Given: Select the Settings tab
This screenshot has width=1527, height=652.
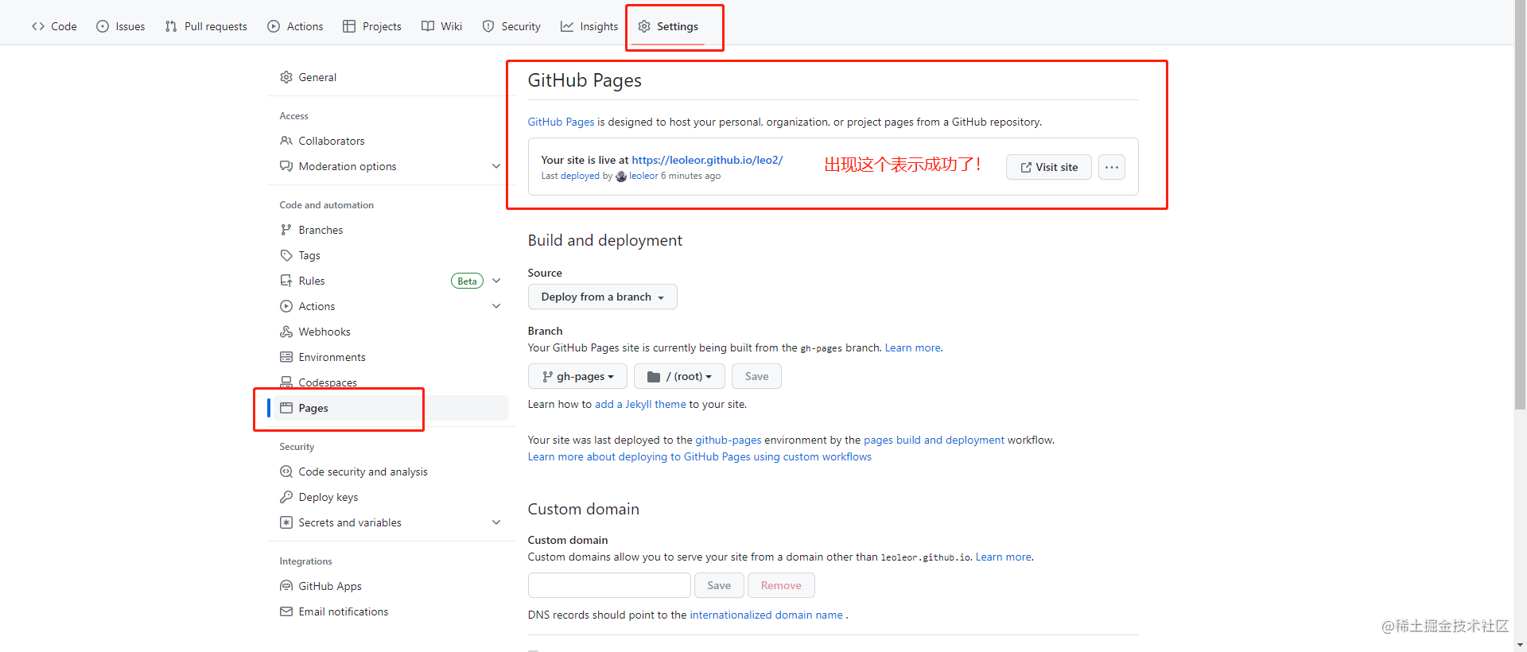Looking at the screenshot, I should point(668,26).
